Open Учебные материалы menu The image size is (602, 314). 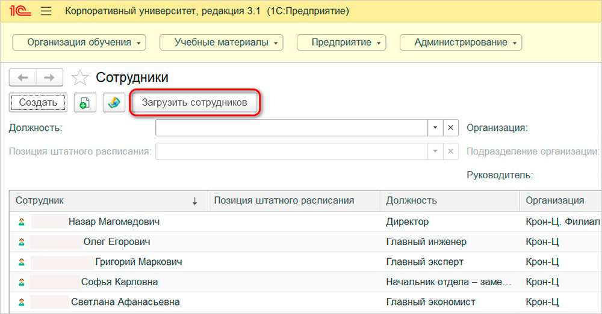[x=221, y=43]
